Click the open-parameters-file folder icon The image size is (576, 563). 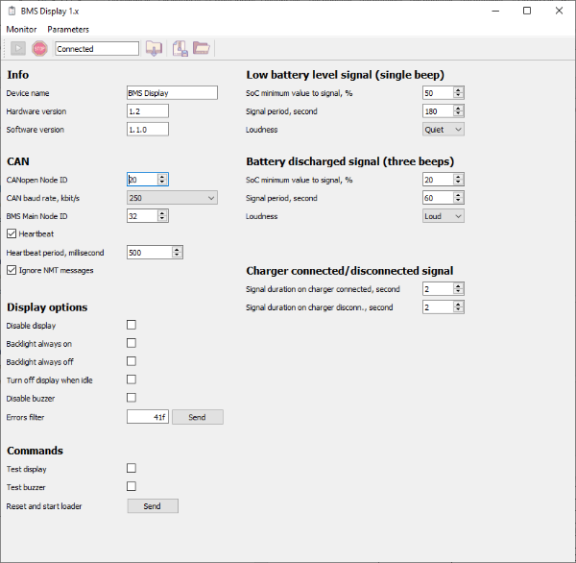pyautogui.click(x=202, y=48)
